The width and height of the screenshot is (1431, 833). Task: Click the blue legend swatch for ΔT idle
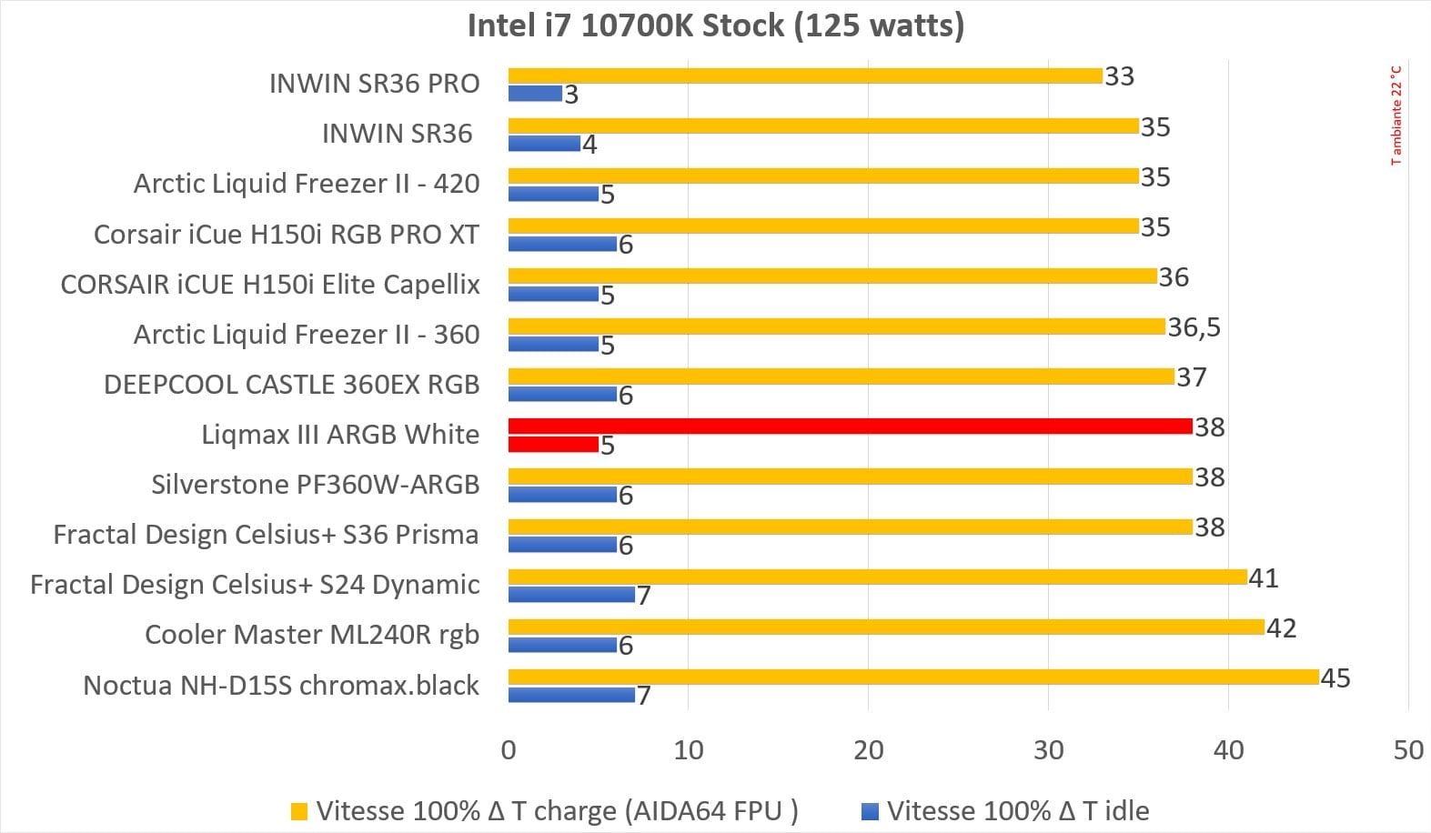coord(870,811)
